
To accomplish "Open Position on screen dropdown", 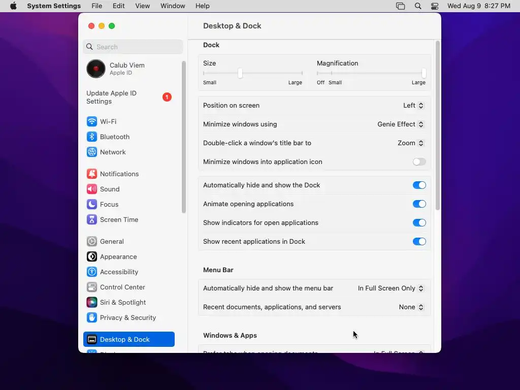I will (x=413, y=106).
